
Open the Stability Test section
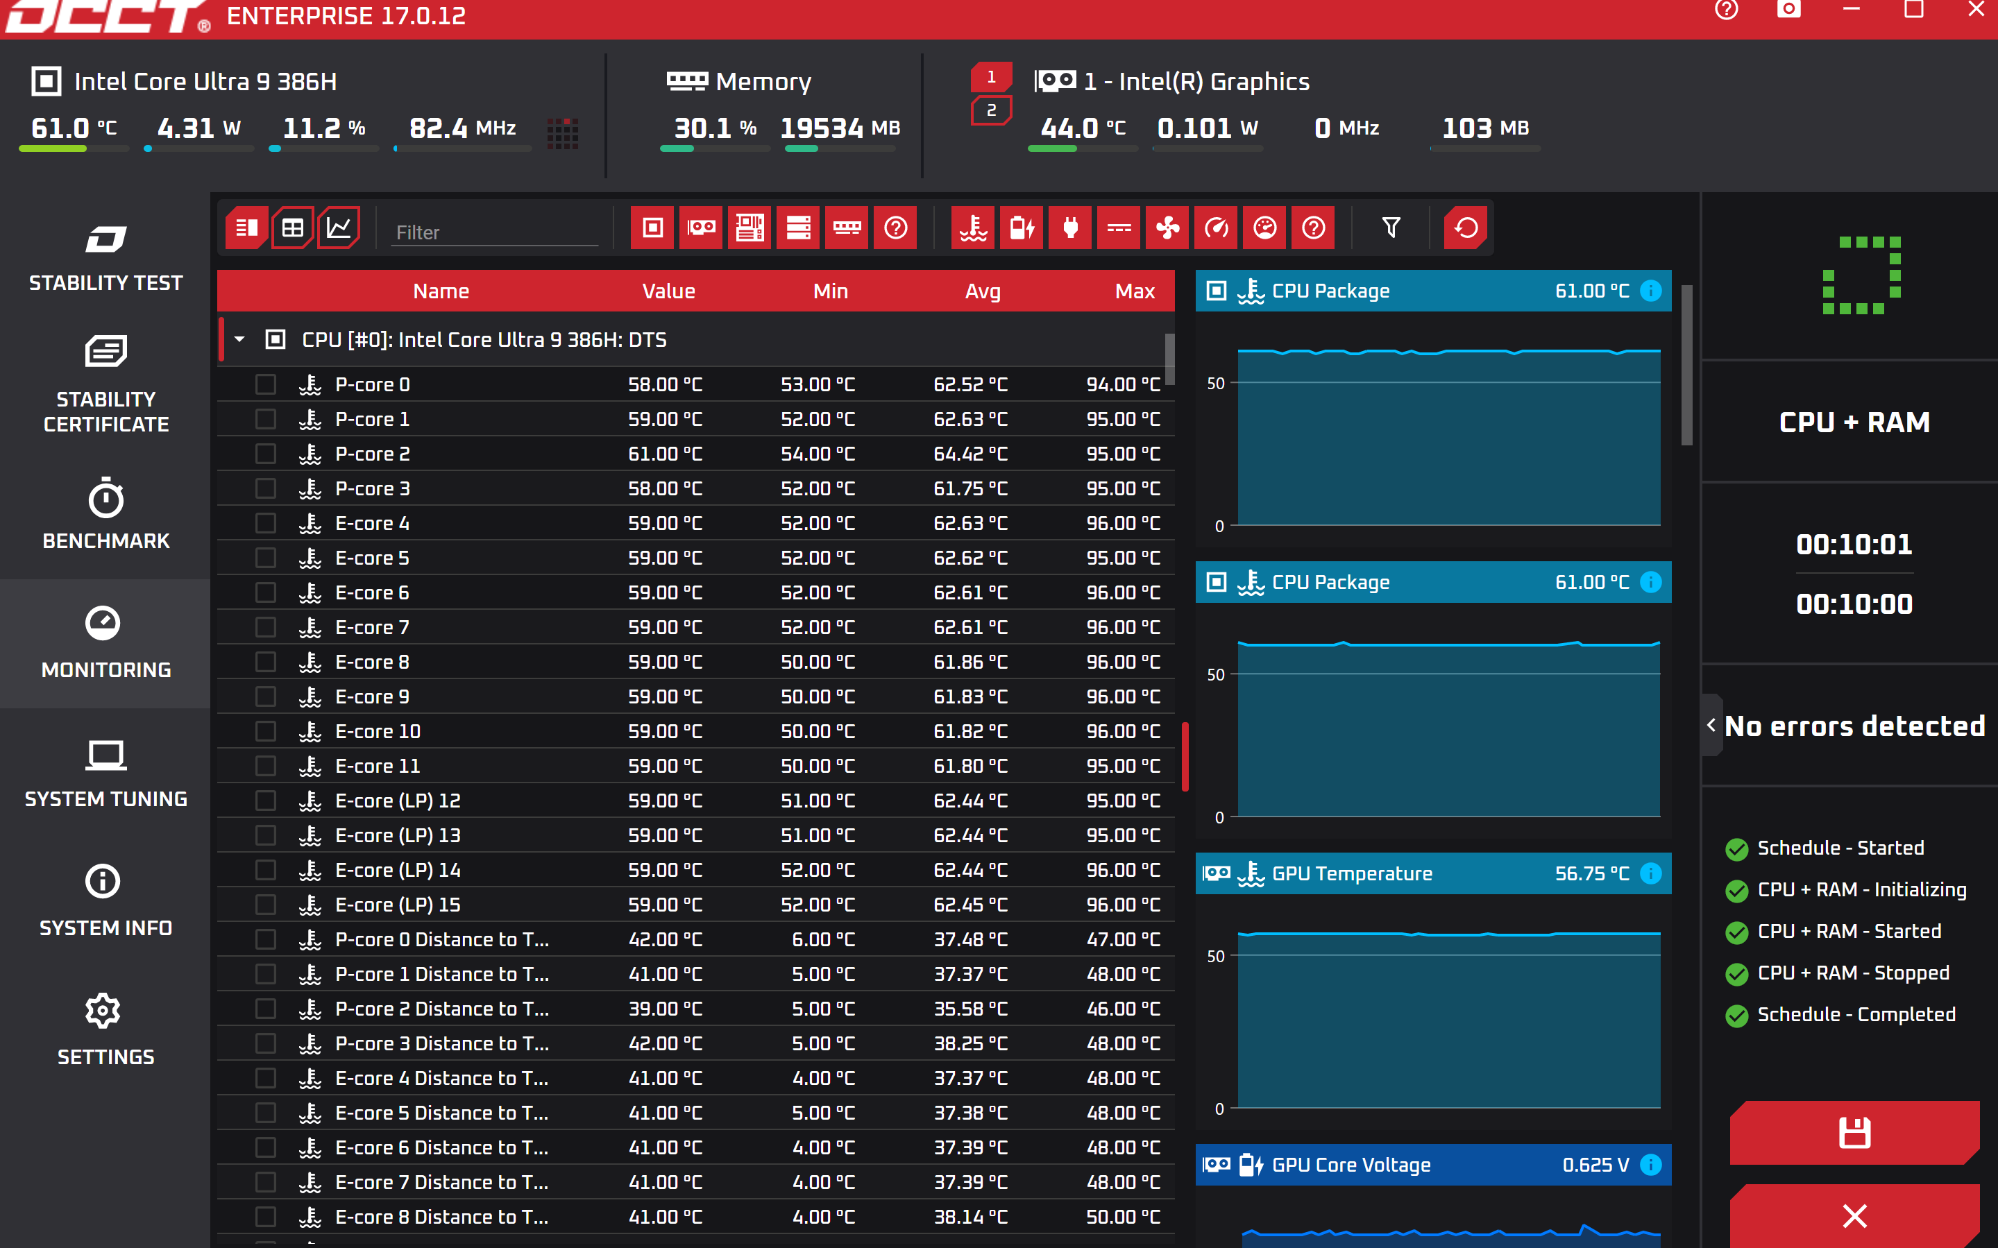coord(105,257)
